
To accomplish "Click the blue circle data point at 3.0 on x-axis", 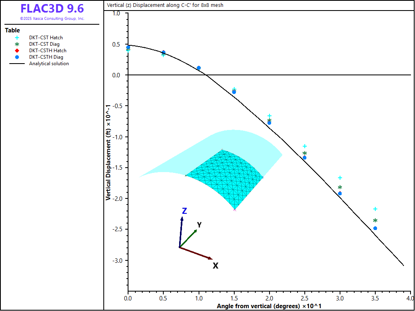I will coord(340,194).
